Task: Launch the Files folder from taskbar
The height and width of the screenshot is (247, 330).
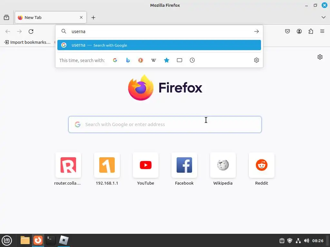Action: 25,241
